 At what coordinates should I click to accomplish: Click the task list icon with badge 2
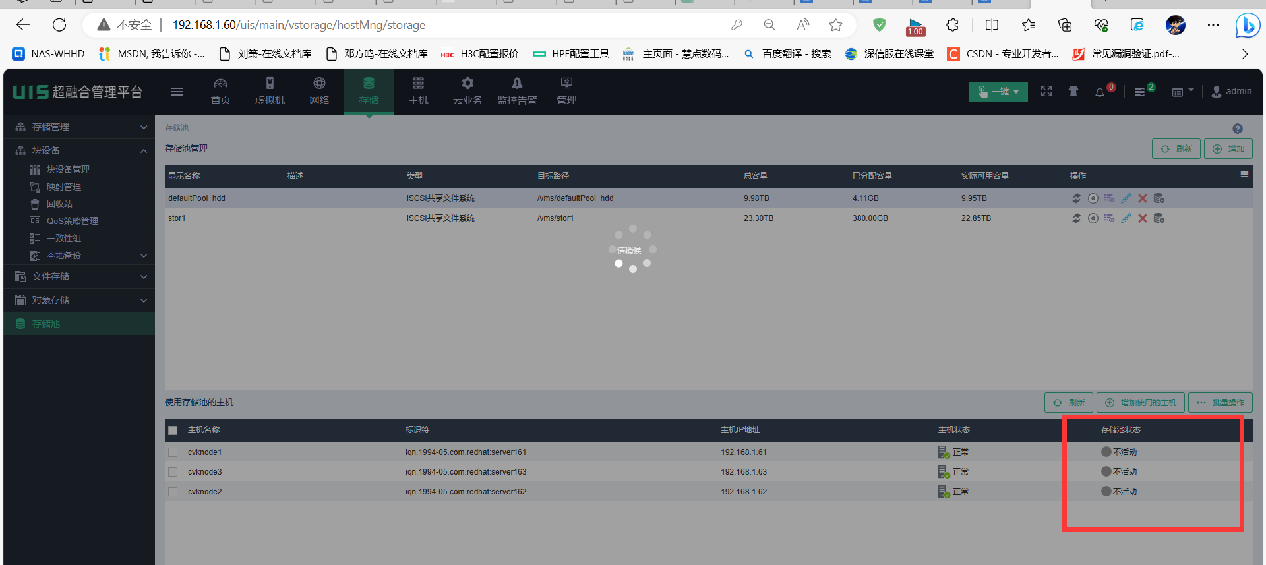click(1139, 92)
